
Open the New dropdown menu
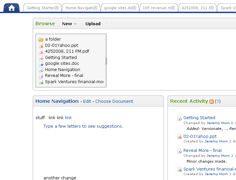click(69, 24)
